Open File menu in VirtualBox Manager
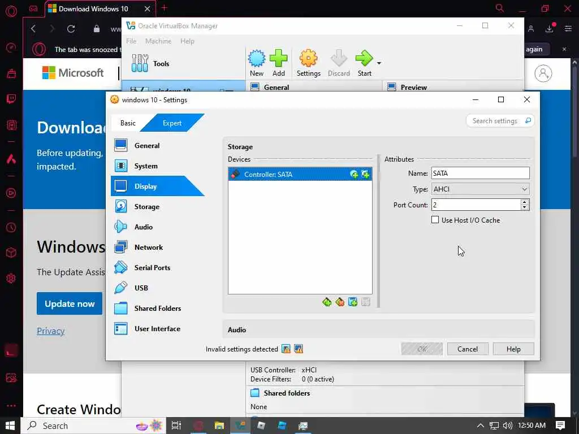The image size is (579, 434). [131, 41]
